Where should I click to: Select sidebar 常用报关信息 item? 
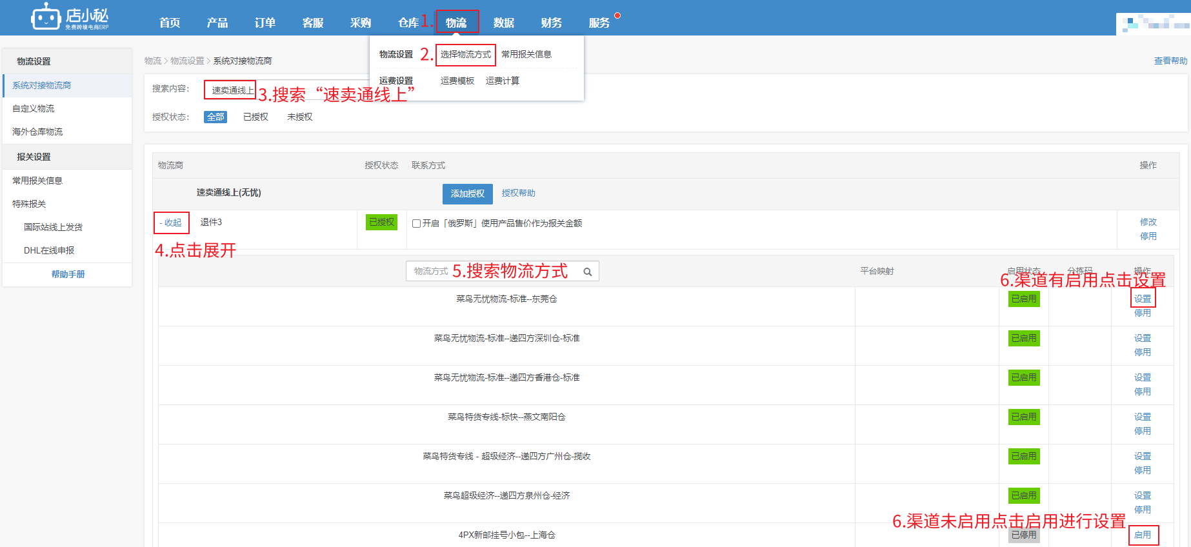point(67,181)
